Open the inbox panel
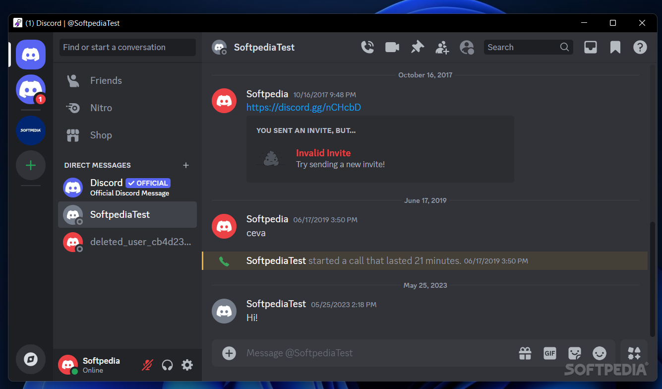 point(590,47)
